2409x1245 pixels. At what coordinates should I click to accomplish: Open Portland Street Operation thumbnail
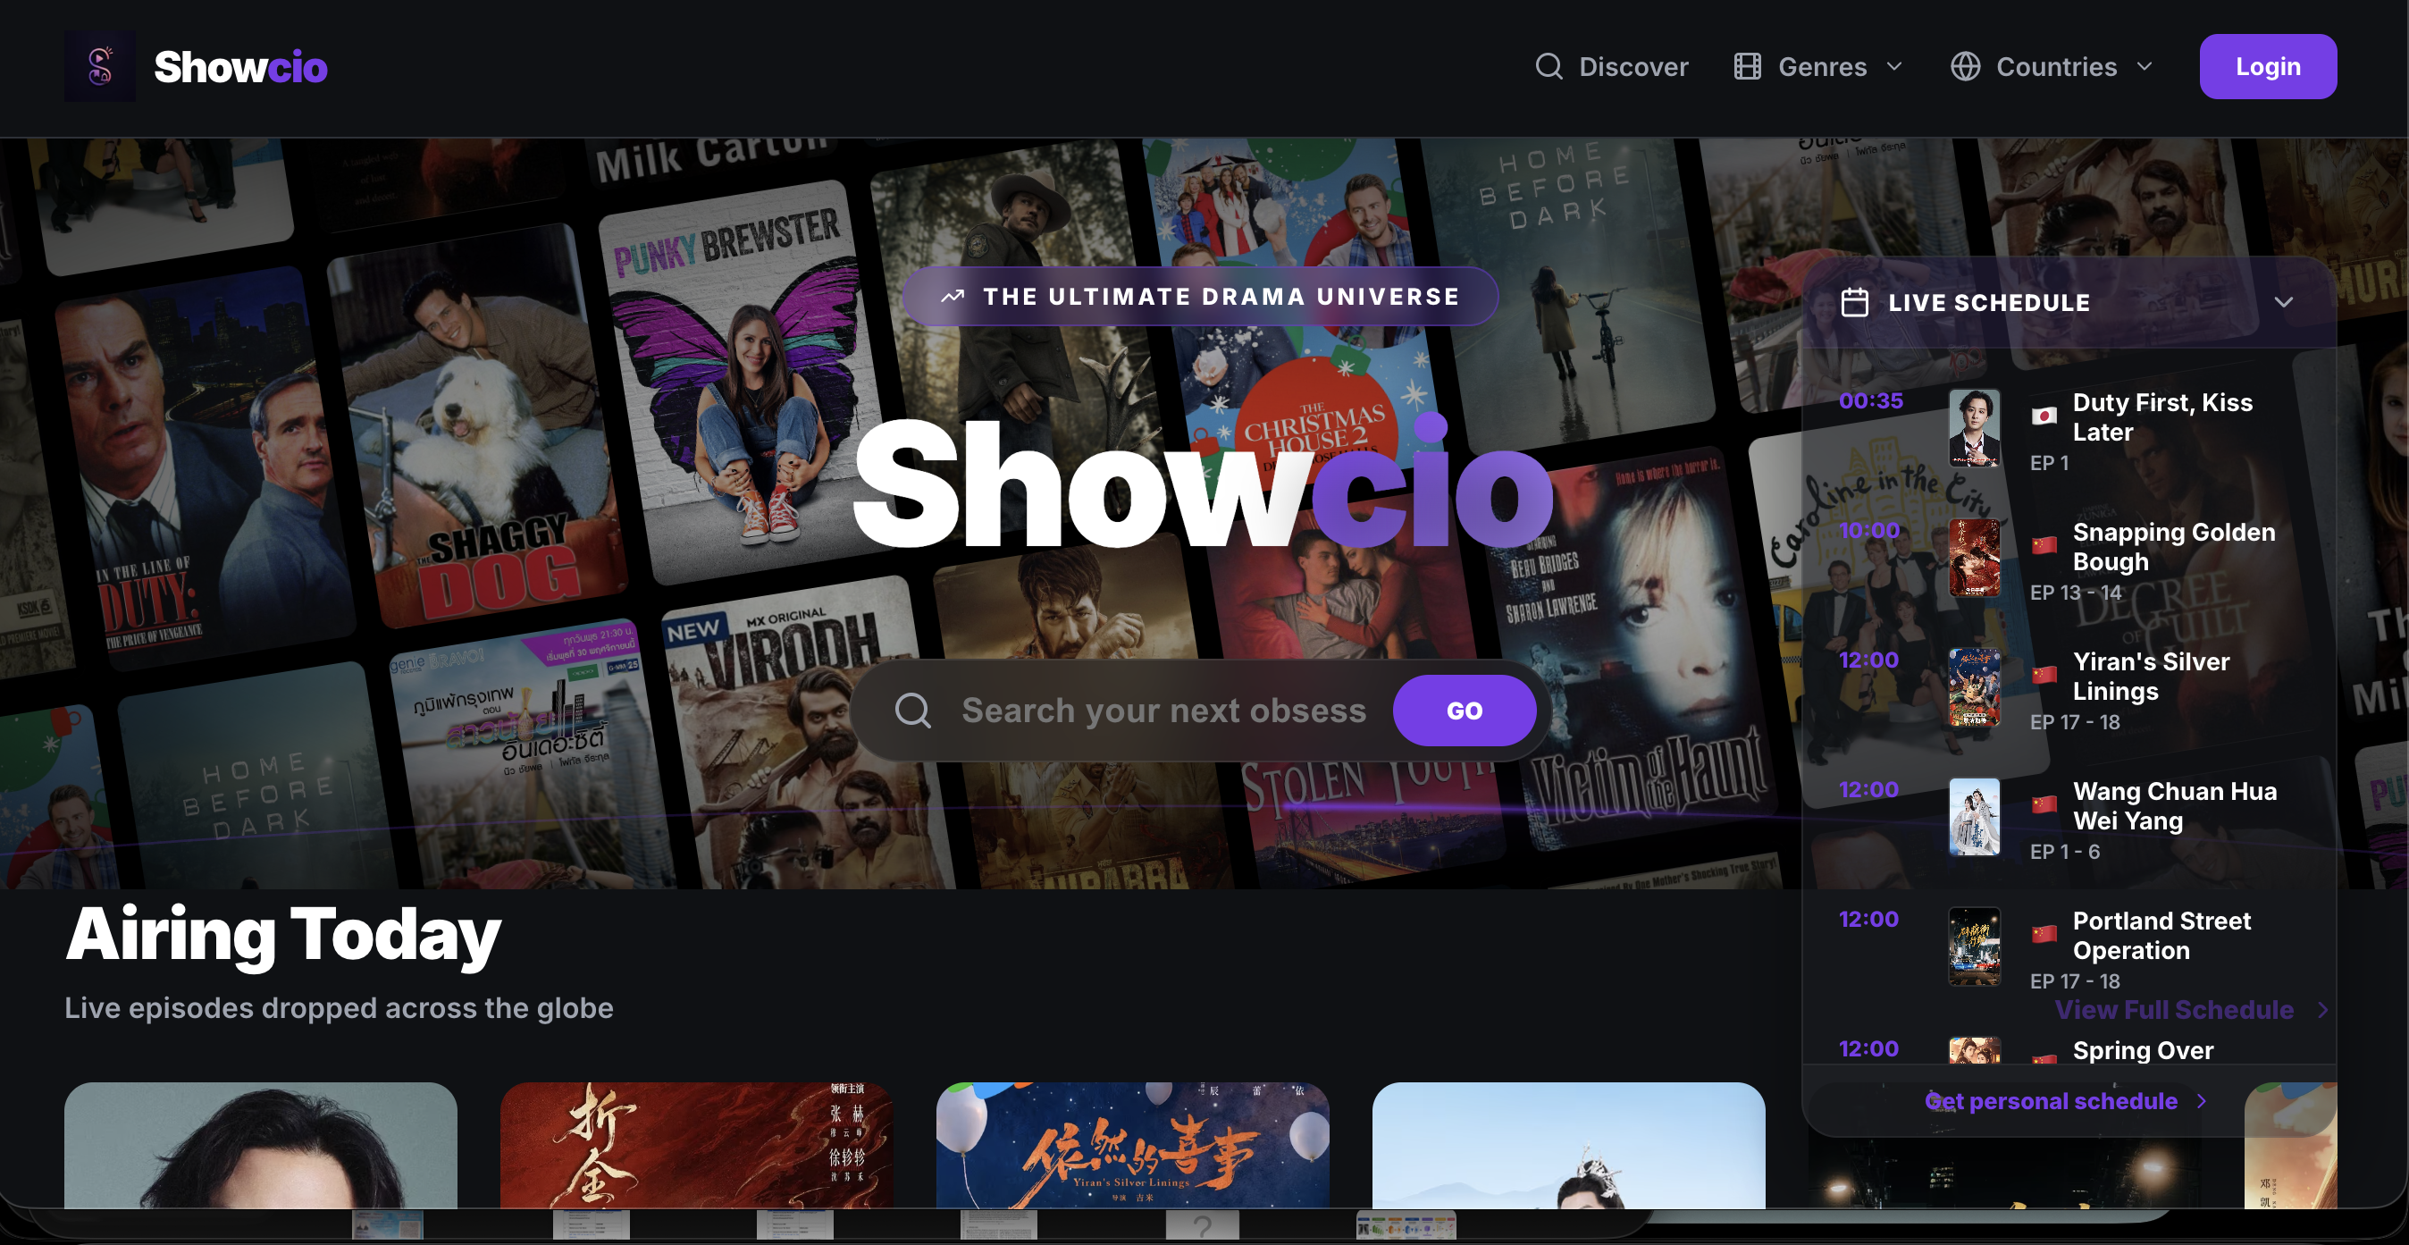click(x=1974, y=946)
